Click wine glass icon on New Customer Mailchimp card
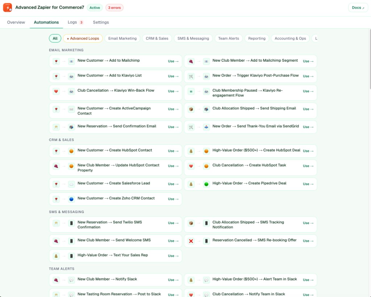371x297 pixels. click(56, 61)
